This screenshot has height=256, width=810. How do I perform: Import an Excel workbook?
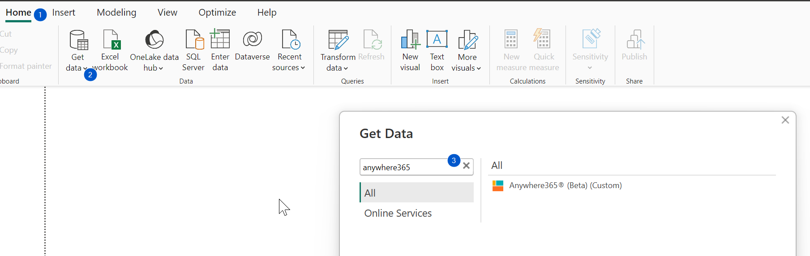[x=110, y=50]
